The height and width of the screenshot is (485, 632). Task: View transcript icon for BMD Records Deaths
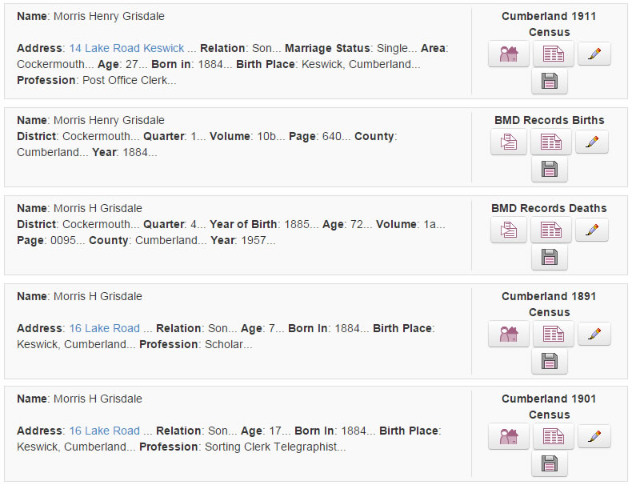[x=551, y=230]
